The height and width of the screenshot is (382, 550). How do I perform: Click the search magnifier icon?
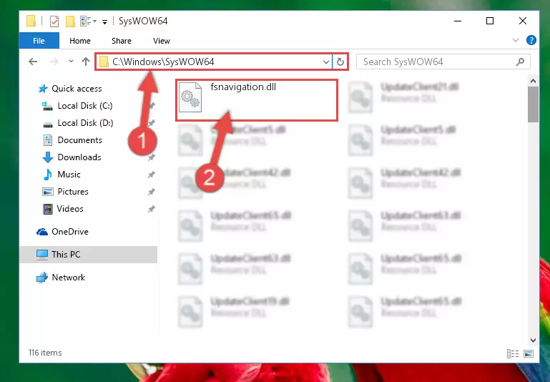(x=520, y=62)
